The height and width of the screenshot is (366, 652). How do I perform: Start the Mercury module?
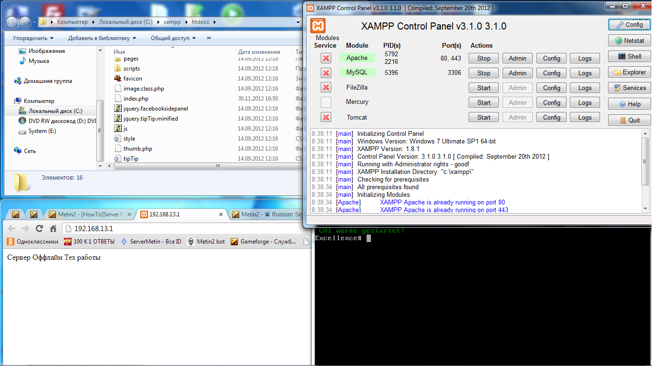click(x=484, y=102)
